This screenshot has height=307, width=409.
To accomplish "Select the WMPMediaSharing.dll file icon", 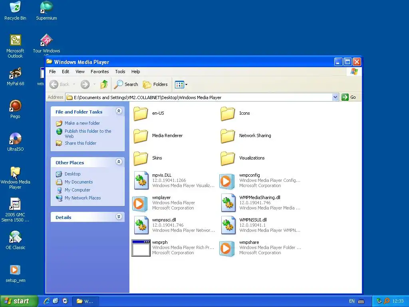I will point(228,203).
